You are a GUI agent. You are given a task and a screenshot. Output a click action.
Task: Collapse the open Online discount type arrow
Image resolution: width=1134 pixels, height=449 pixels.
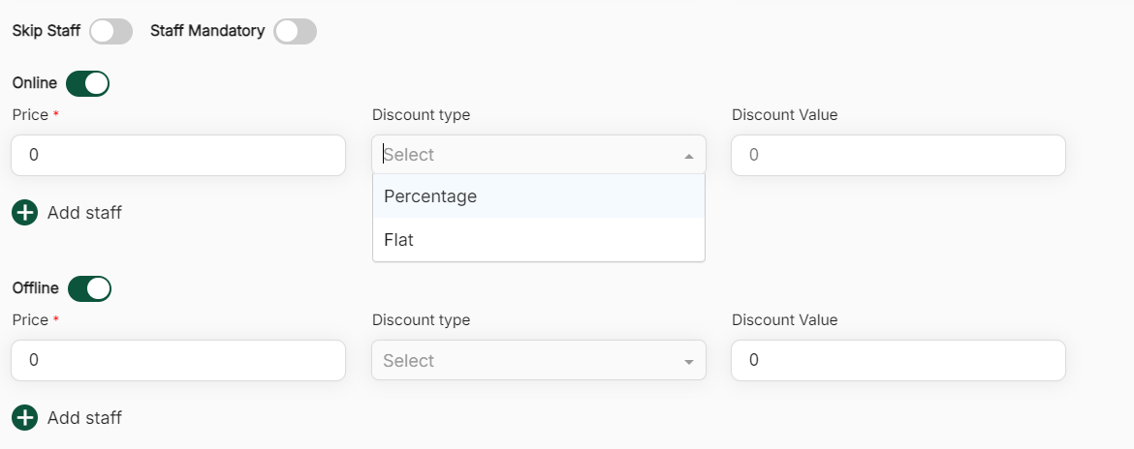pos(688,156)
